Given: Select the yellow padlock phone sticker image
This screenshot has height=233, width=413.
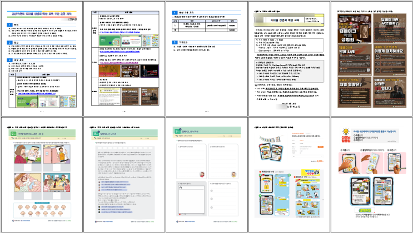Looking at the screenshot, I should point(266,183).
